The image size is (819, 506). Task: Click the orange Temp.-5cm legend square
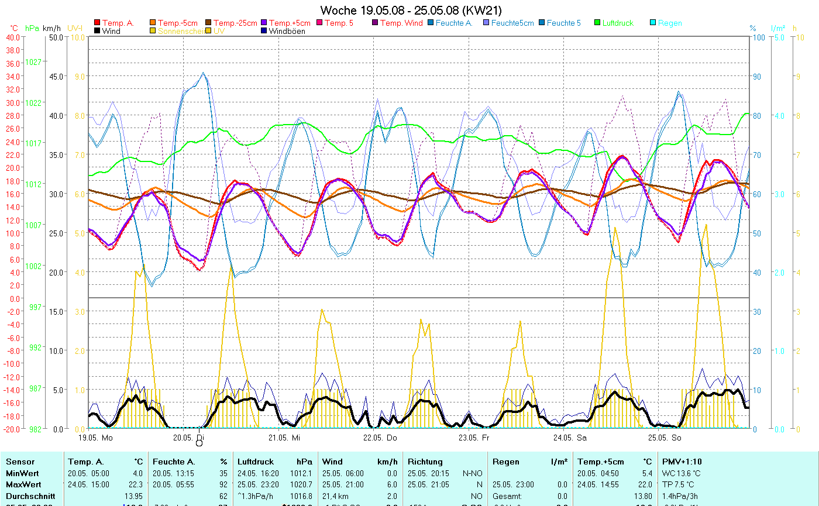pos(153,23)
